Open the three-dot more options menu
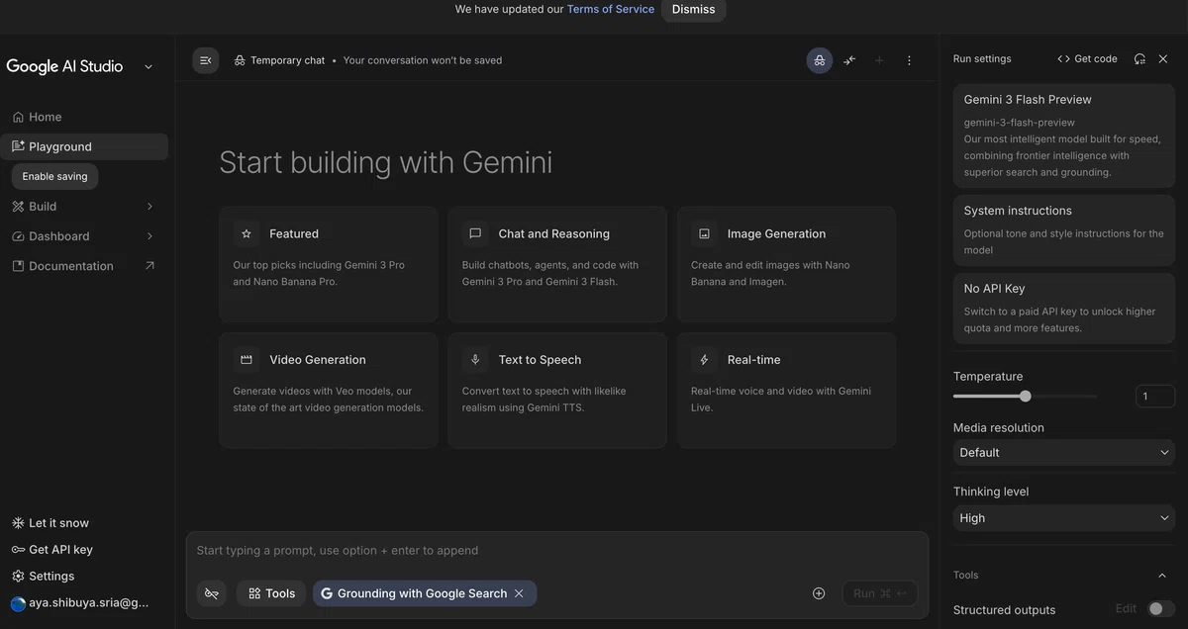This screenshot has height=629, width=1188. coord(909,60)
